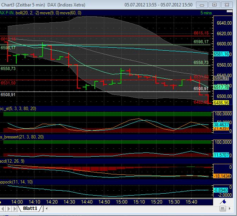Click the 14:30 time axis label
Screen dimensions: 237x216
pos(69,202)
